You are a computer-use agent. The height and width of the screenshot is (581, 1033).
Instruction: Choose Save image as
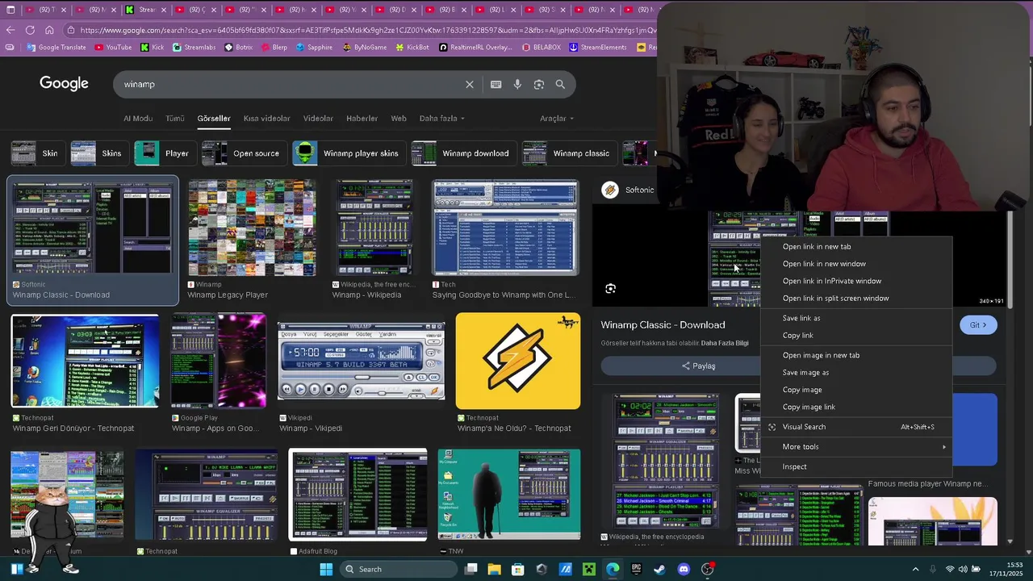tap(856, 373)
